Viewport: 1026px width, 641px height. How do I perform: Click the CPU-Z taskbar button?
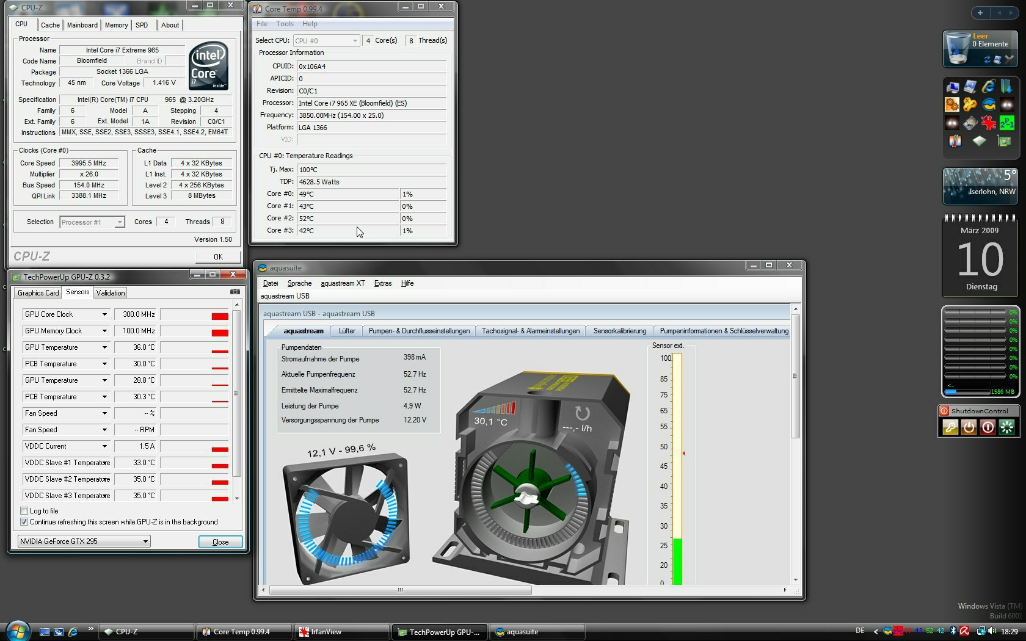pyautogui.click(x=146, y=632)
